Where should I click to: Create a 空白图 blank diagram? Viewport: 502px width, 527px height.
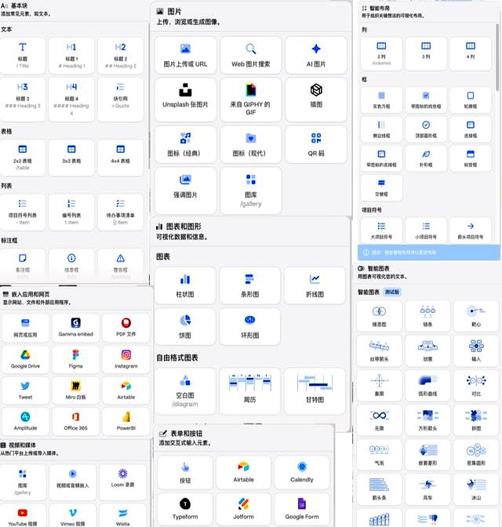[185, 391]
